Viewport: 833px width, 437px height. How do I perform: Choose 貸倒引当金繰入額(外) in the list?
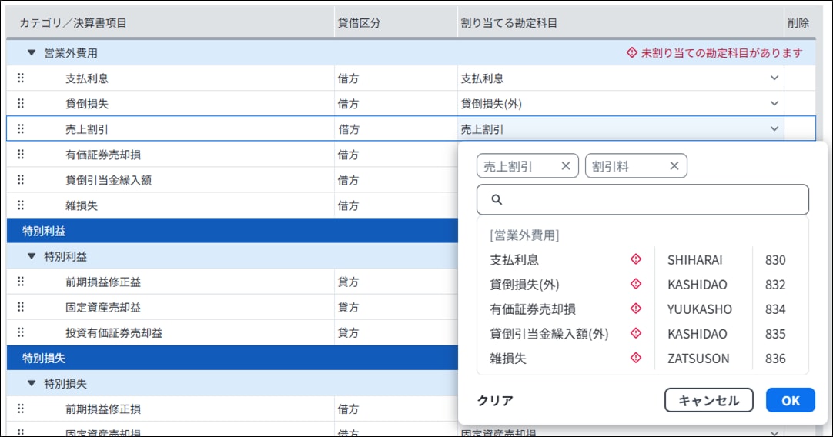pos(549,334)
